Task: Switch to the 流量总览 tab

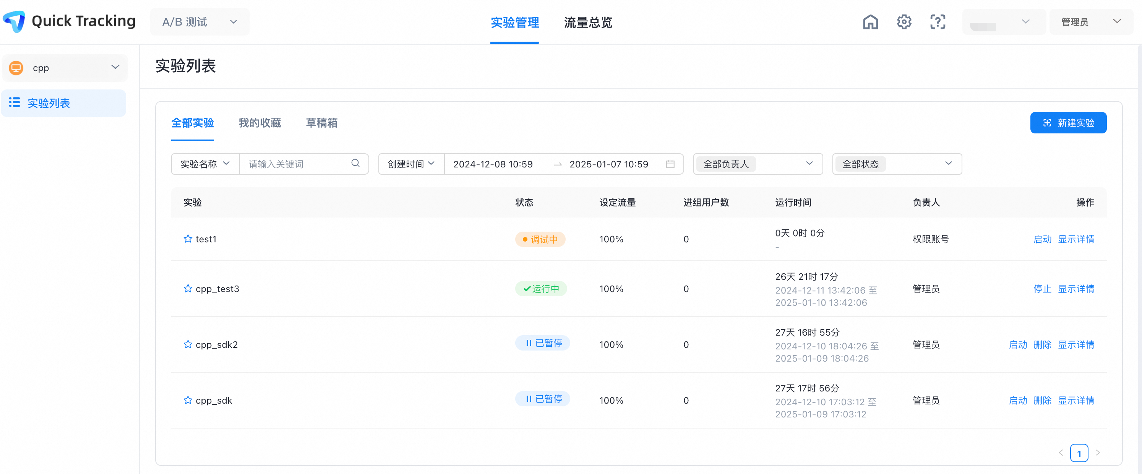Action: (x=587, y=22)
